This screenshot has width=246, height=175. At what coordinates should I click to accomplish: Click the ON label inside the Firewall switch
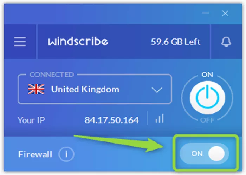[x=197, y=154]
